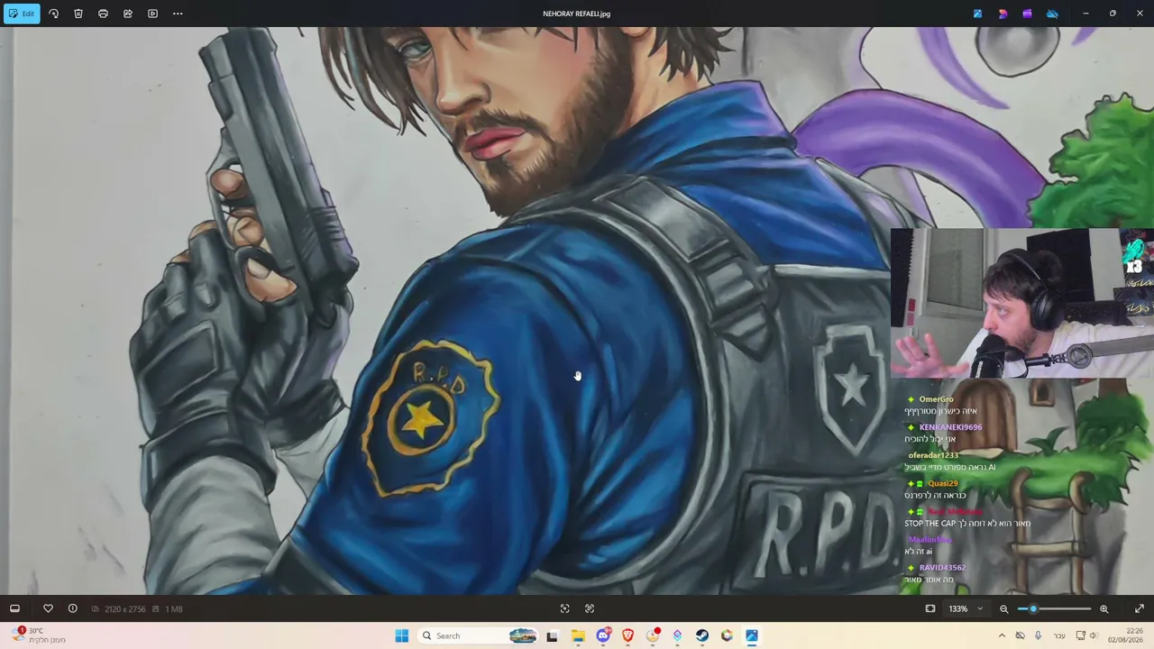Click the 1 MB file size text

coord(174,609)
